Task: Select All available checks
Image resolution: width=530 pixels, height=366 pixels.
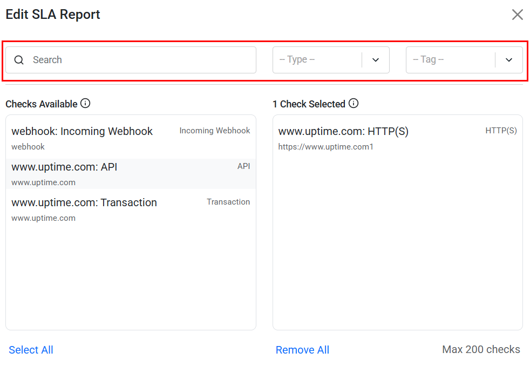Action: [x=31, y=350]
